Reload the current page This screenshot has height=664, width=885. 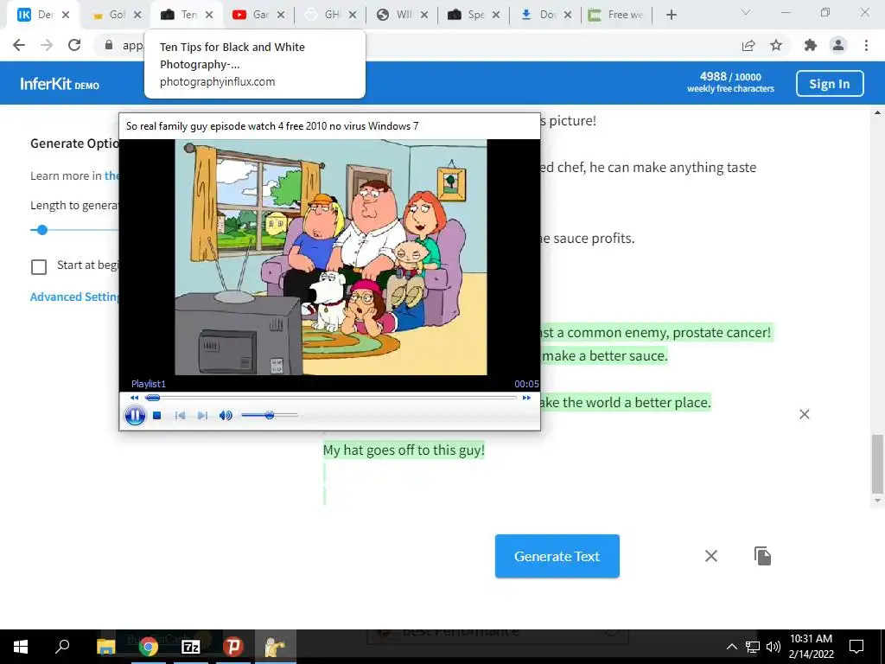tap(74, 45)
